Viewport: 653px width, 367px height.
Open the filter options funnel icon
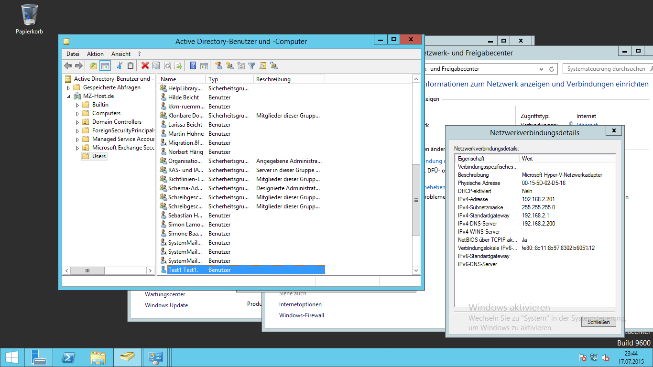[252, 66]
